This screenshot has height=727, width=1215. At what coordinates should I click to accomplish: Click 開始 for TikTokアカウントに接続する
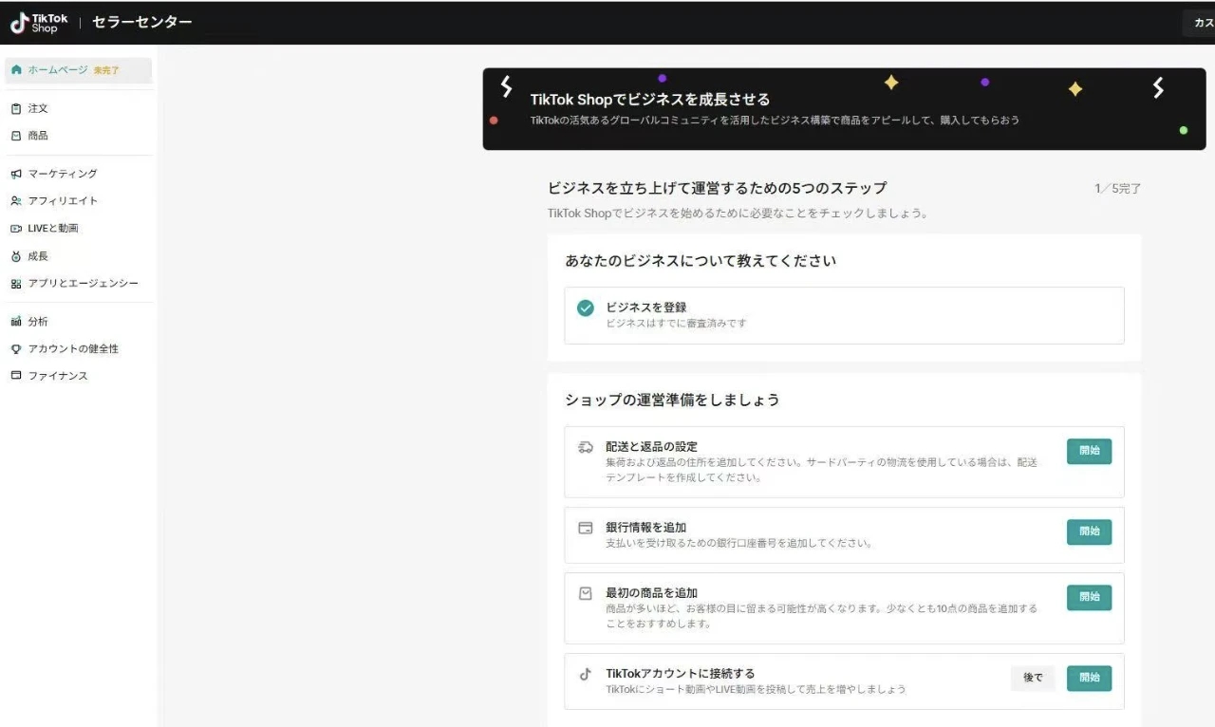[x=1089, y=678]
